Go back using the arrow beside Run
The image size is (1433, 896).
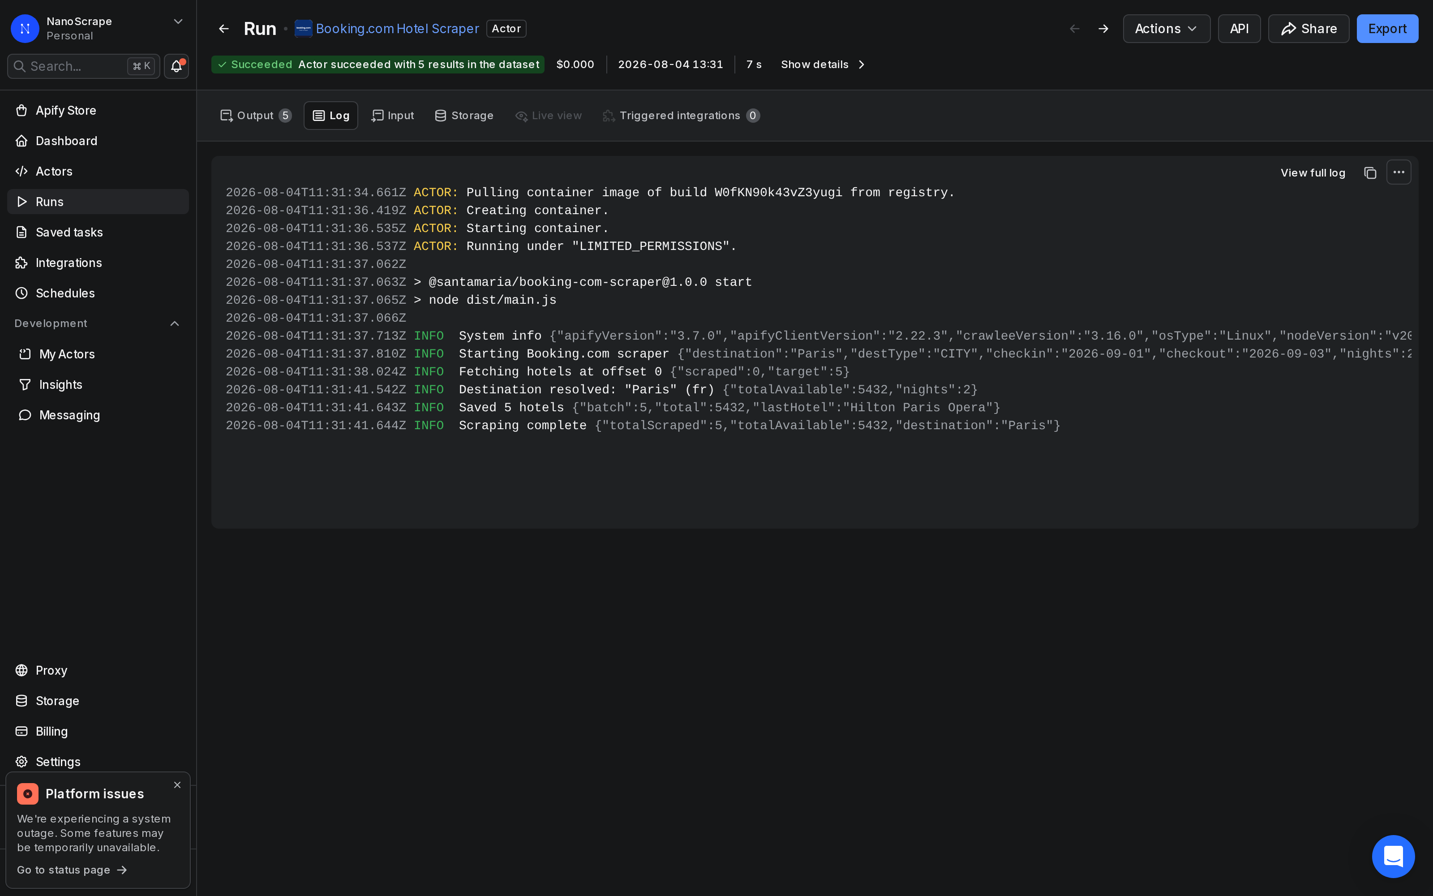tap(223, 28)
